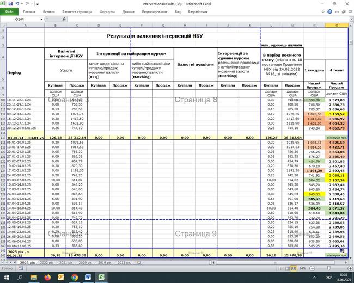Select green cell with value 1 843,84
Viewport: 354px width, 283px height.
point(337,213)
